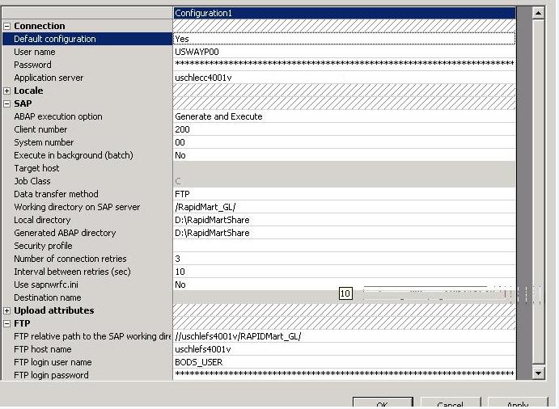Select the Generated ABAP directory label
559x409 pixels.
click(x=65, y=233)
